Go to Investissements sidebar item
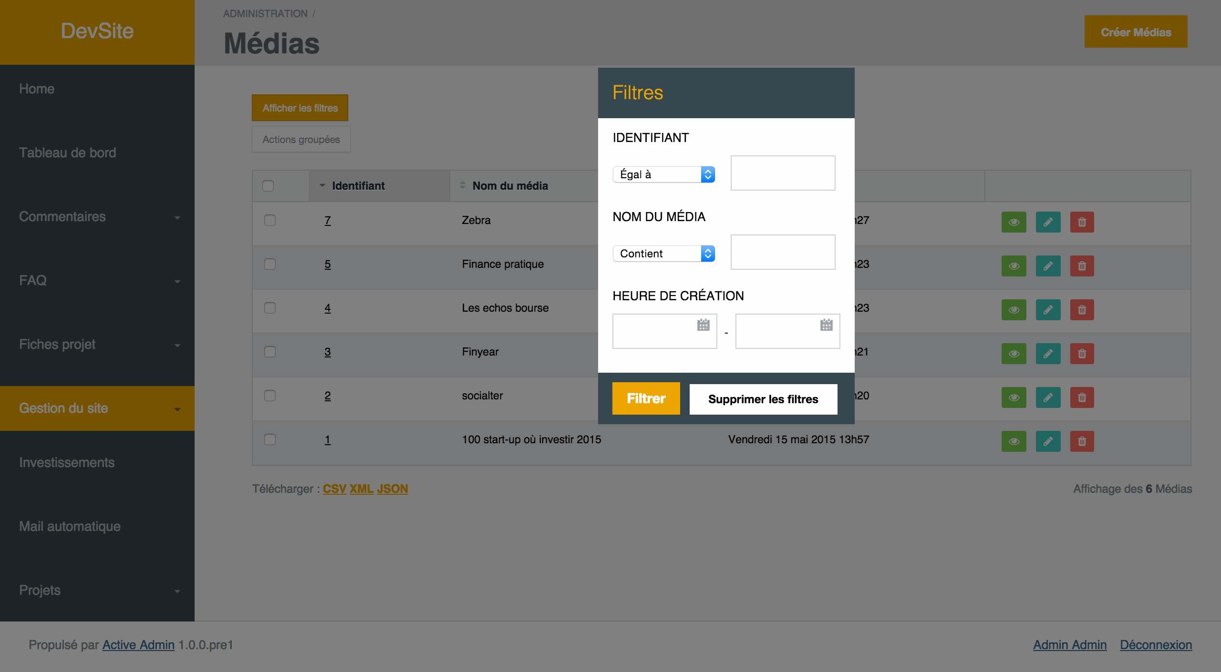1221x672 pixels. [67, 462]
